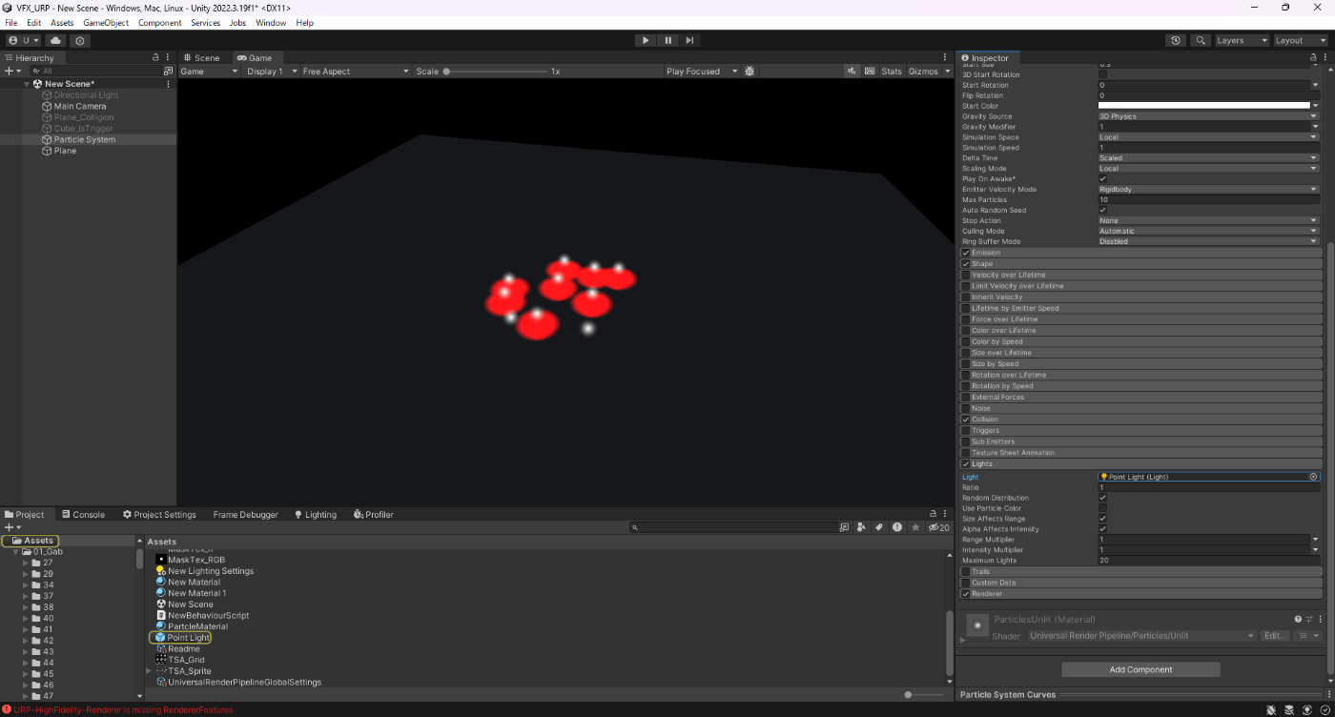
Task: Open the undo history icon
Action: (1176, 40)
